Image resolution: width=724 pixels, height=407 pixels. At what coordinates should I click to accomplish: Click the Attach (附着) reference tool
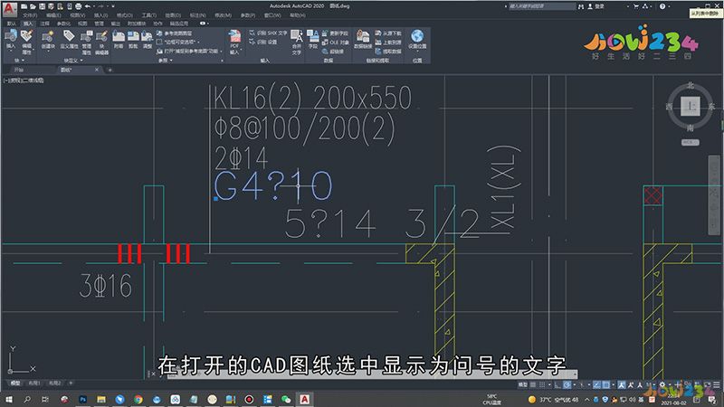[119, 40]
